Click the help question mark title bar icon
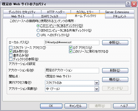Screen dimensions: 138x111 (x=128, y=4)
